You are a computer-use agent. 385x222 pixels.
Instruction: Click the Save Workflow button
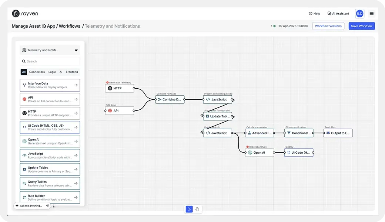pos(361,26)
